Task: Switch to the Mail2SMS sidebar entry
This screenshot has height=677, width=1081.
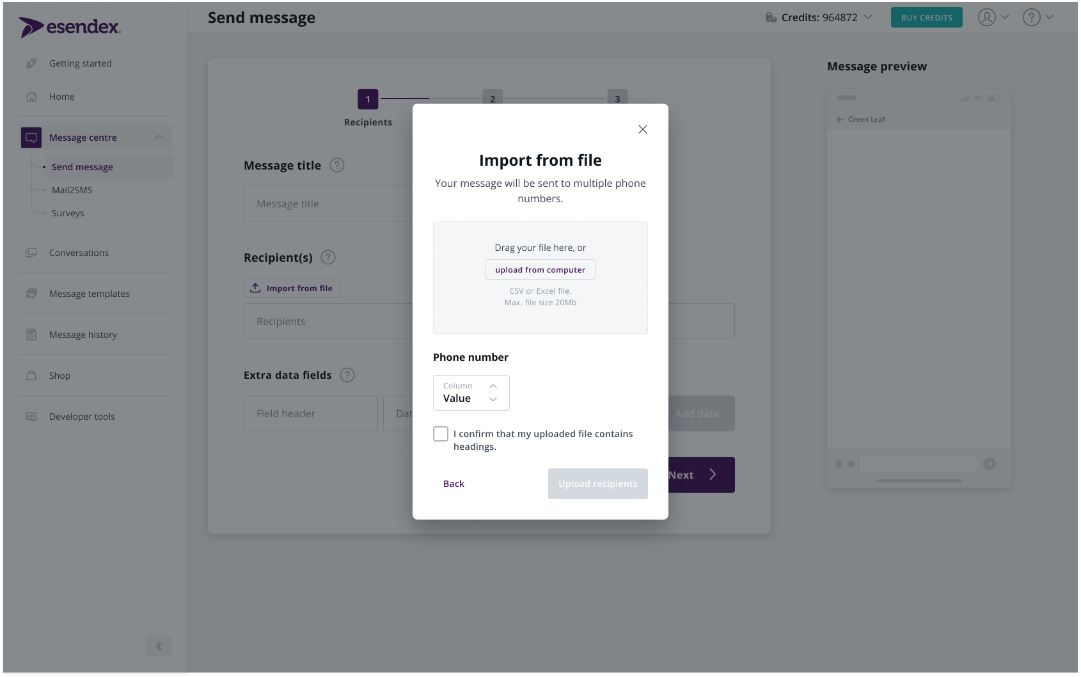Action: coord(72,189)
